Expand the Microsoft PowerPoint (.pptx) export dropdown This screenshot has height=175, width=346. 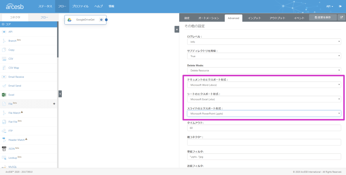pos(264,114)
